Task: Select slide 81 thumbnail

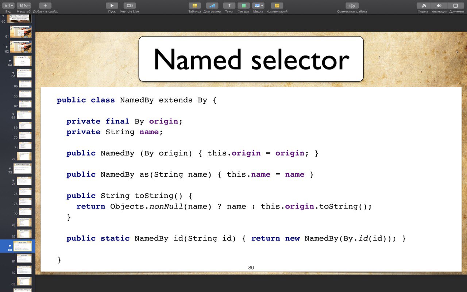Action: point(24,258)
